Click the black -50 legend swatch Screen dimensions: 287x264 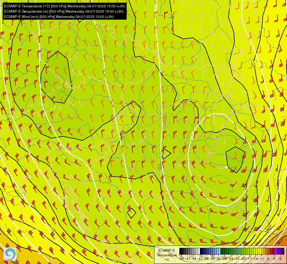[x=180, y=251]
